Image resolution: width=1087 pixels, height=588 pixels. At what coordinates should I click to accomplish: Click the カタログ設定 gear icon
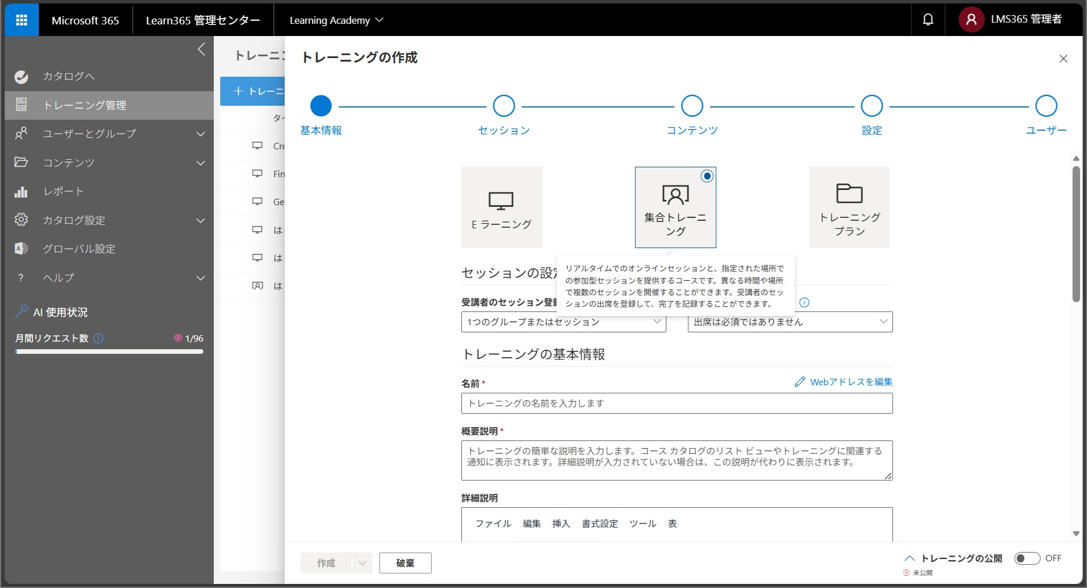(x=21, y=220)
